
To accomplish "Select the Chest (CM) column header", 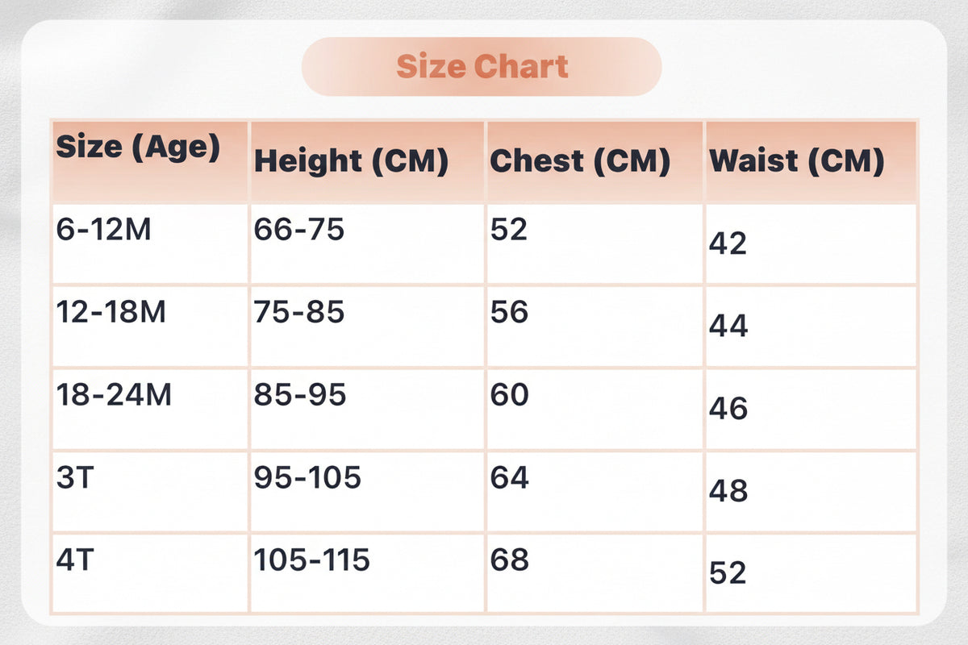I will 595,161.
